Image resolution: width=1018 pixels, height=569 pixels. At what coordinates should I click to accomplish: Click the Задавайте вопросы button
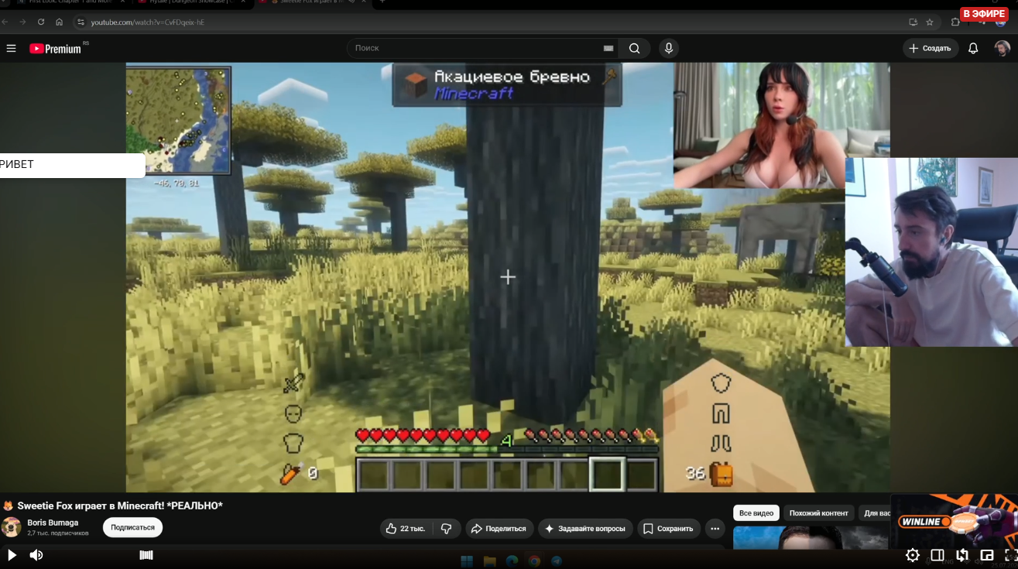tap(585, 529)
